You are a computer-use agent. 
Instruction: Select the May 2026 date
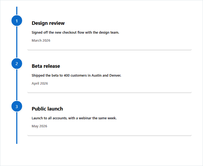(x=39, y=126)
